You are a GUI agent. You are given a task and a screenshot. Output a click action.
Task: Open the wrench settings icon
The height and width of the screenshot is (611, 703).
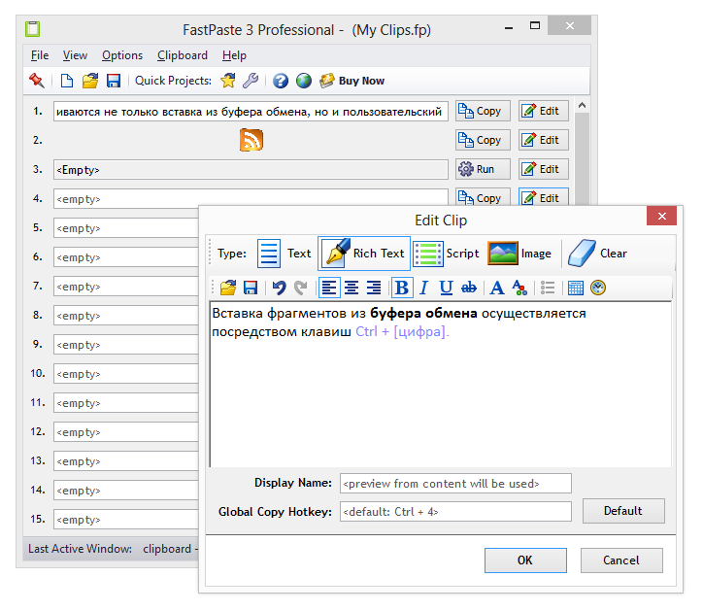tap(251, 81)
